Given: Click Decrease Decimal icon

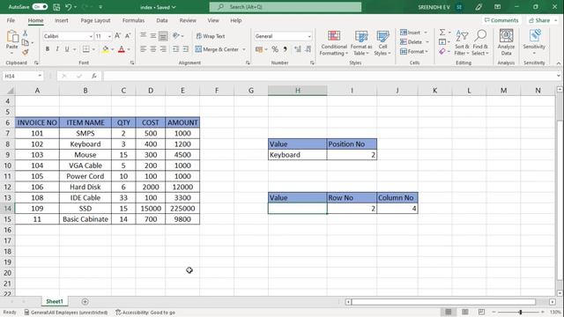Looking at the screenshot, I should [308, 49].
